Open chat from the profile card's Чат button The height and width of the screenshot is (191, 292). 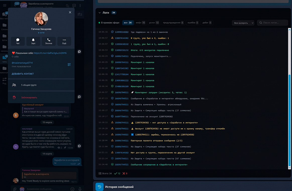[18, 41]
